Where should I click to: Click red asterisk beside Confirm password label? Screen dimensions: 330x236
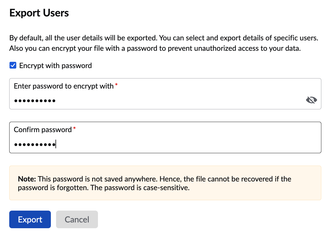[74, 128]
